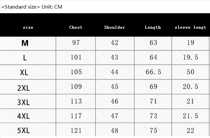Screen dimensions: 210x138
Task: Click the "sleeve lengt" column header
Action: tap(190, 27)
